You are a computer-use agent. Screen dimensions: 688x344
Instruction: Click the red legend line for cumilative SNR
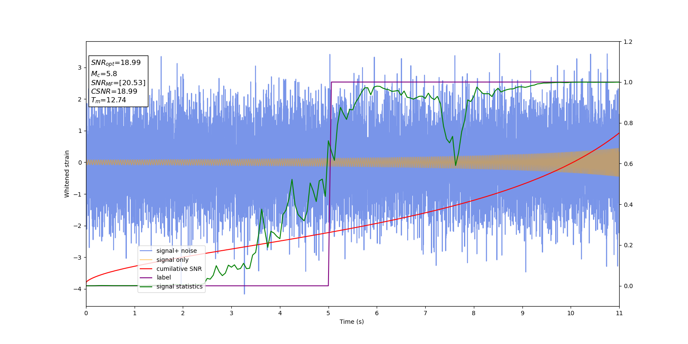(146, 269)
